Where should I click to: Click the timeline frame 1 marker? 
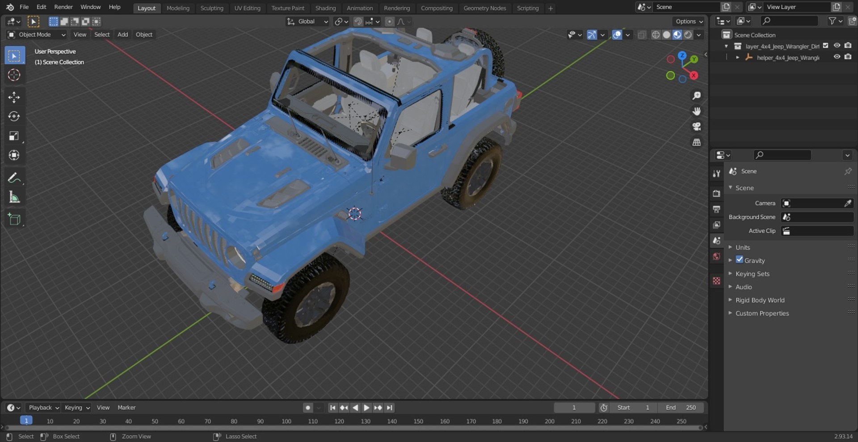[26, 421]
